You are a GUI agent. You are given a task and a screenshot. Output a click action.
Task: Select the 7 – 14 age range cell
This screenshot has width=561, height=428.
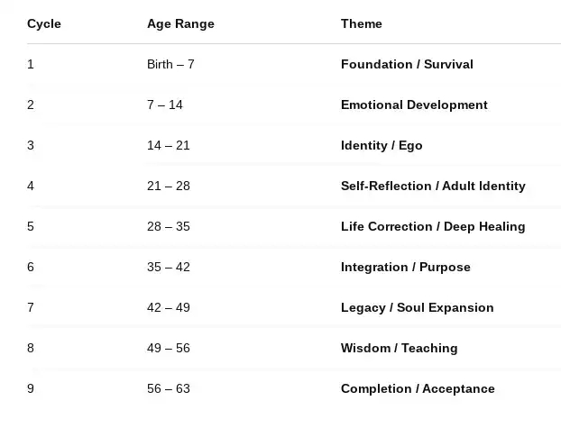(165, 105)
